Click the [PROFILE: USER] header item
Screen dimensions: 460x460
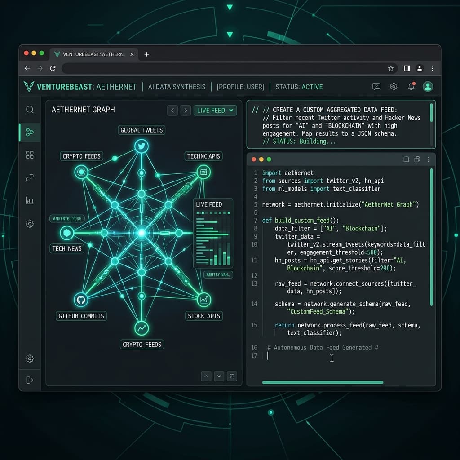(x=240, y=87)
